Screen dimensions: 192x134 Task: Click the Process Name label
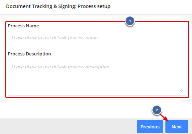23,26
